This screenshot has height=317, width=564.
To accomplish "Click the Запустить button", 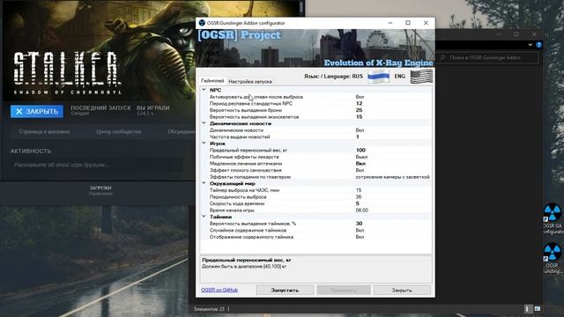I will pos(285,290).
